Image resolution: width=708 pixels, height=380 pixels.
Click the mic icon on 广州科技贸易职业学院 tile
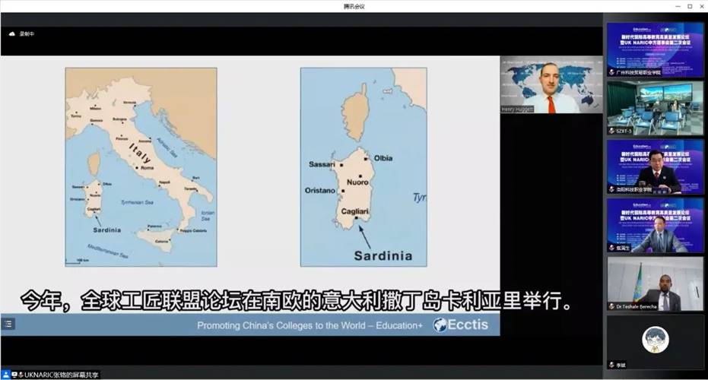pos(611,72)
